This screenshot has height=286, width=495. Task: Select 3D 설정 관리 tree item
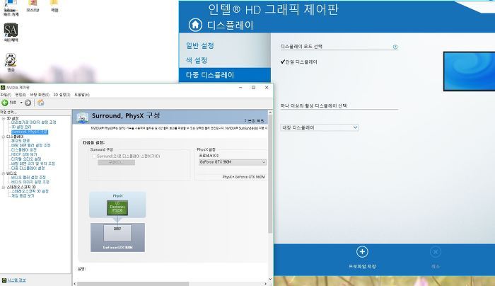point(21,127)
